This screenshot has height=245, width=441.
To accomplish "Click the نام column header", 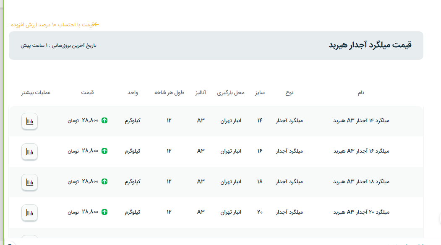I will [360, 92].
